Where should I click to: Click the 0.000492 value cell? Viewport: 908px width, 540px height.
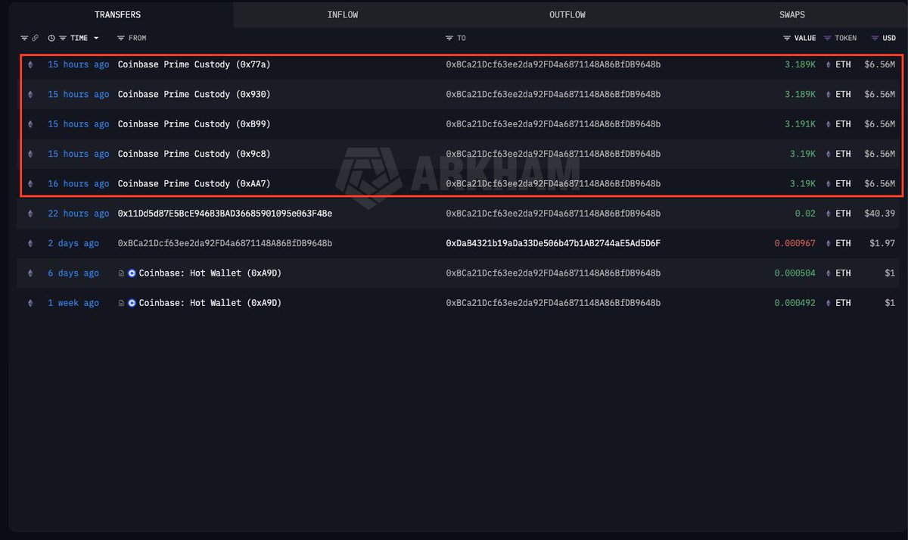(794, 303)
